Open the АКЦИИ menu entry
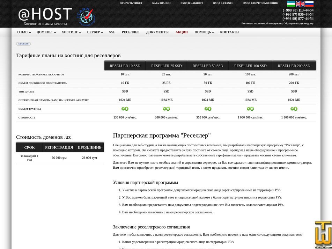Image resolution: width=332 pixels, height=249 pixels. [x=181, y=32]
